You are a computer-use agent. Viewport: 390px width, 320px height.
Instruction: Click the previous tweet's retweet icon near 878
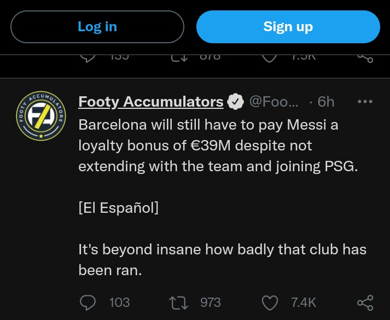179,58
